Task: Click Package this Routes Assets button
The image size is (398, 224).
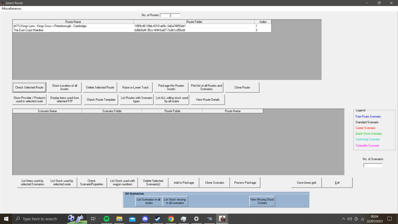Action: 171,87
